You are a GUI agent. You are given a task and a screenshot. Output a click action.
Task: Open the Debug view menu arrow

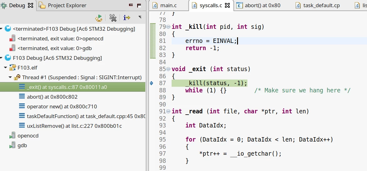tap(140, 17)
